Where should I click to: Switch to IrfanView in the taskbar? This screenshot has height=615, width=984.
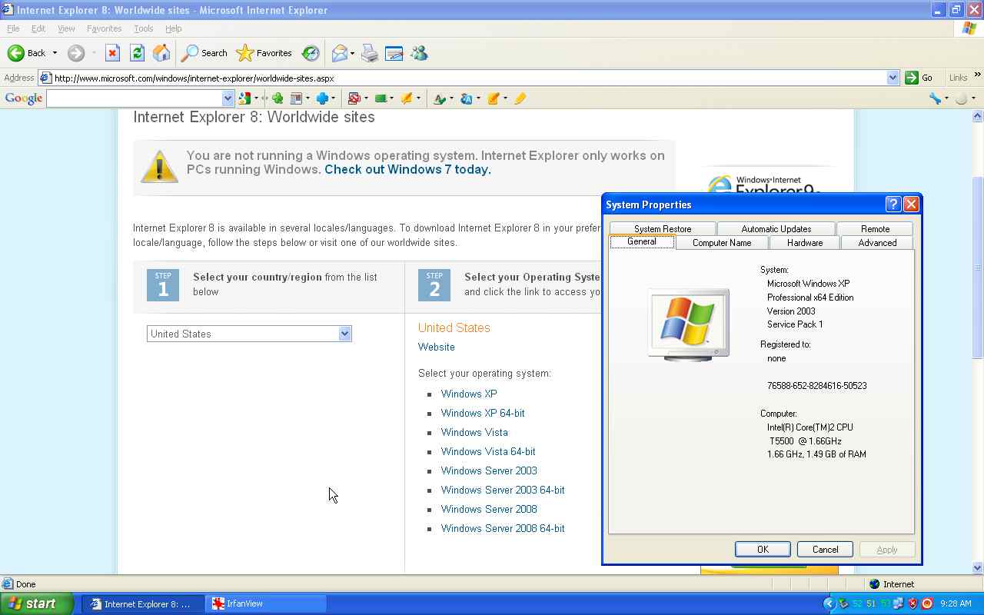[x=266, y=603]
